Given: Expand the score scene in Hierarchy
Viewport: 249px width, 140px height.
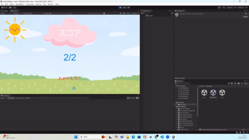Looking at the screenshot, I should 145,16.
